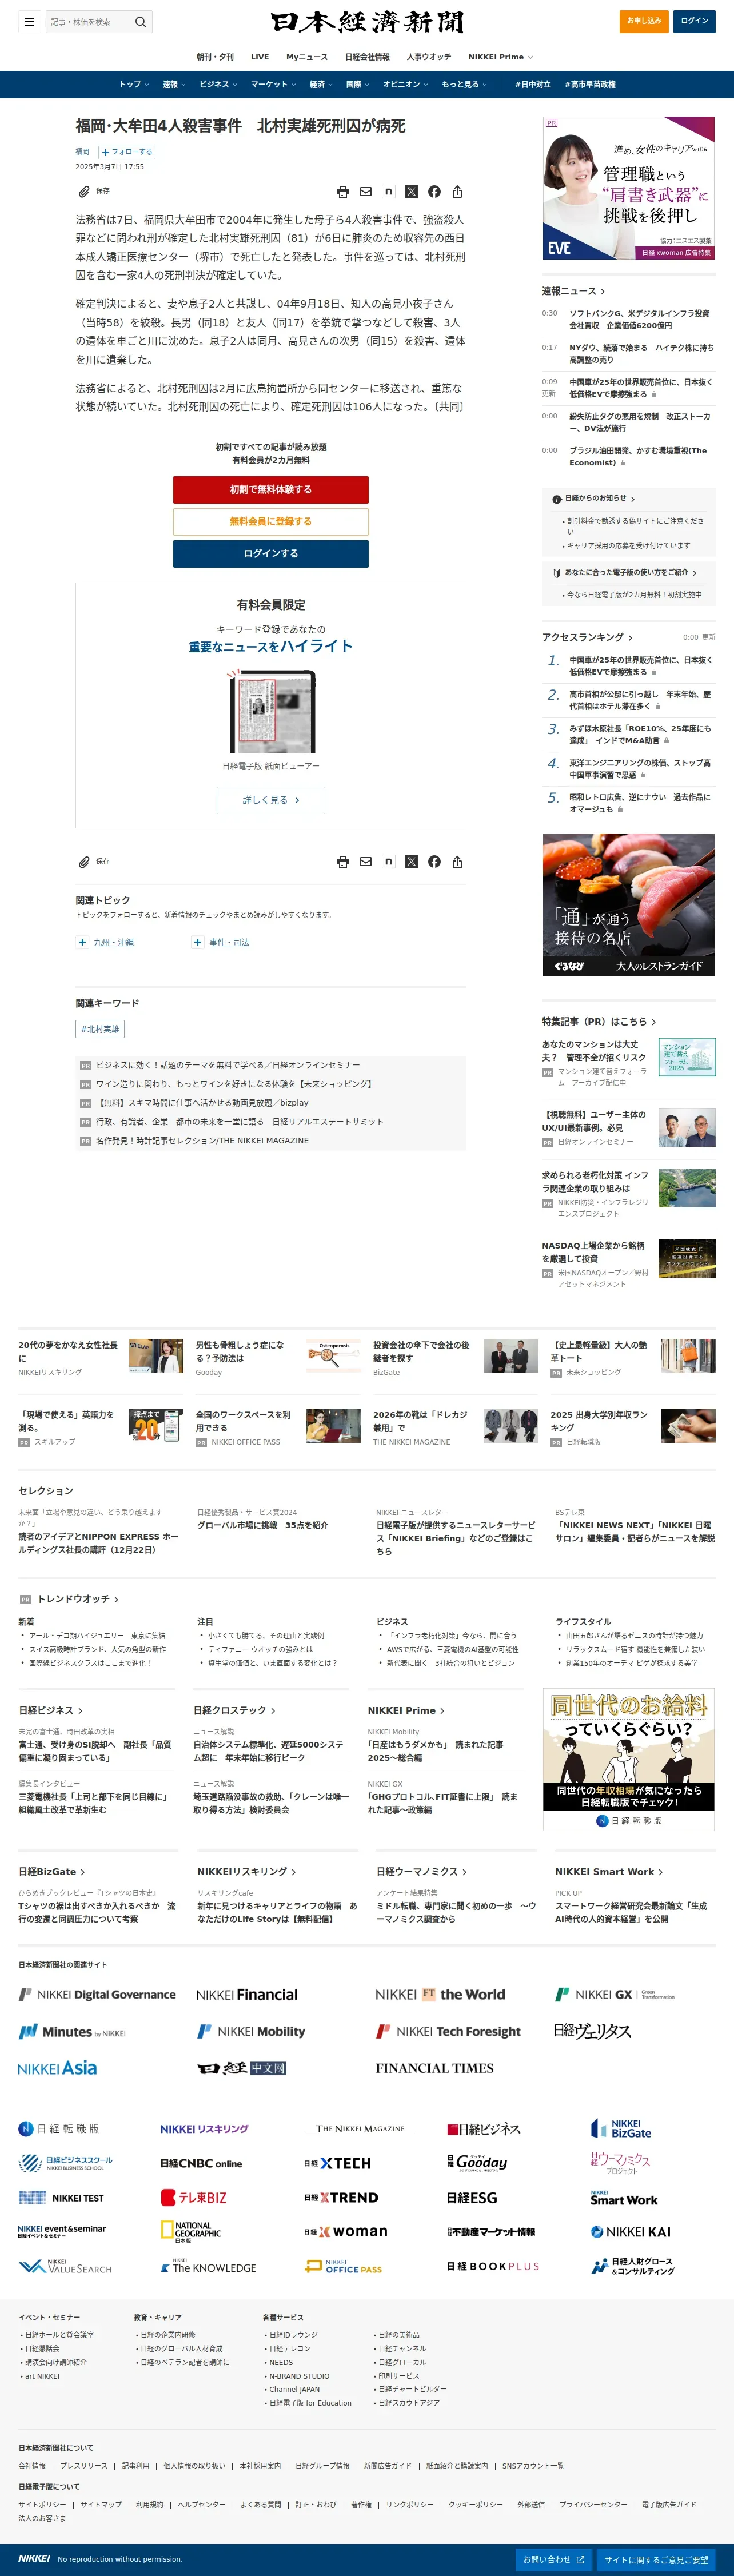The height and width of the screenshot is (2576, 734).
Task: Follow the 事件・司法 topic with its plus
Action: click(198, 942)
